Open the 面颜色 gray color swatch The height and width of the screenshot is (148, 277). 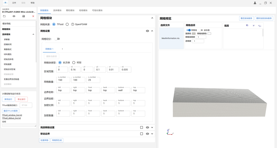[x=194, y=34]
